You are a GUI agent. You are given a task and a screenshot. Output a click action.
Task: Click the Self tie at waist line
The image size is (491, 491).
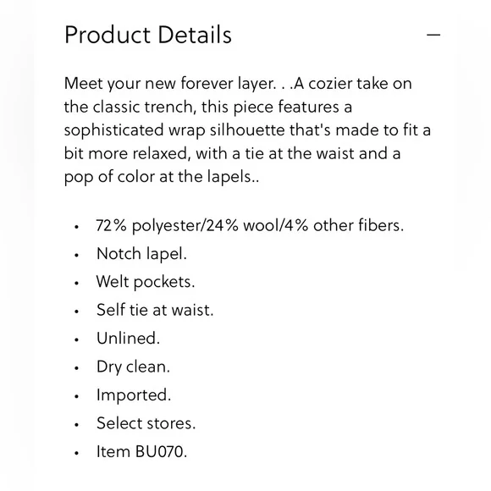tap(155, 310)
